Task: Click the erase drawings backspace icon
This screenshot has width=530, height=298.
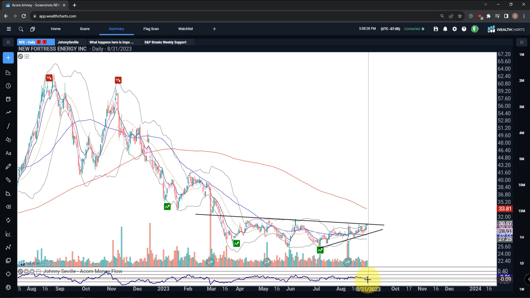Action: 8,207
